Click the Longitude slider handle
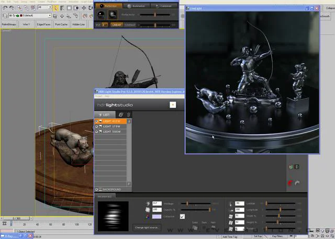Viewport: 335px width, 239px height. point(281,210)
